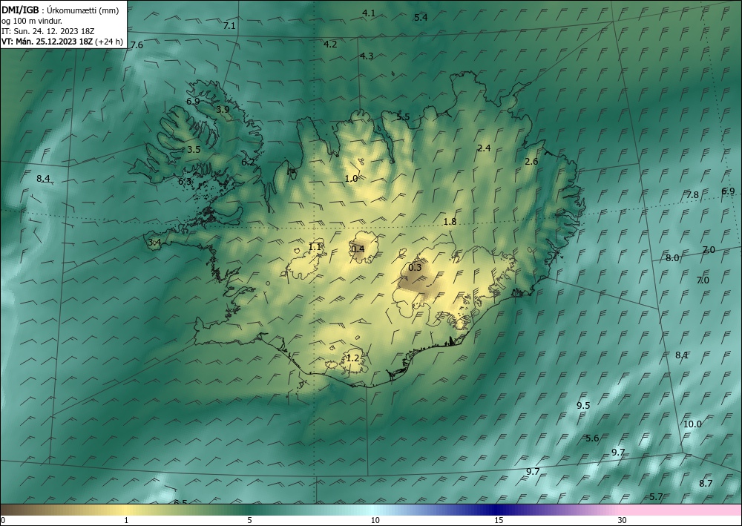Image resolution: width=742 pixels, height=526 pixels.
Task: Click the 1.2 value on Mýrdalsjökull
Action: point(353,358)
